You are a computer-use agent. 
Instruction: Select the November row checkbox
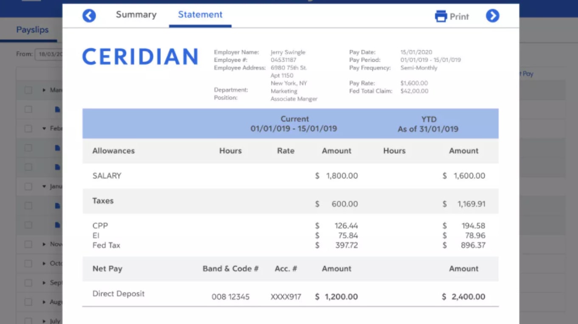click(28, 244)
